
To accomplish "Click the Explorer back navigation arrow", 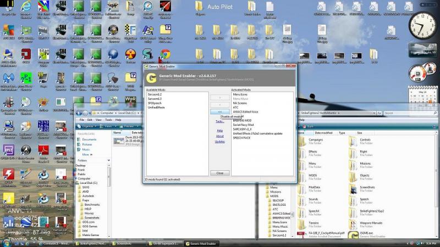I will [x=79, y=113].
